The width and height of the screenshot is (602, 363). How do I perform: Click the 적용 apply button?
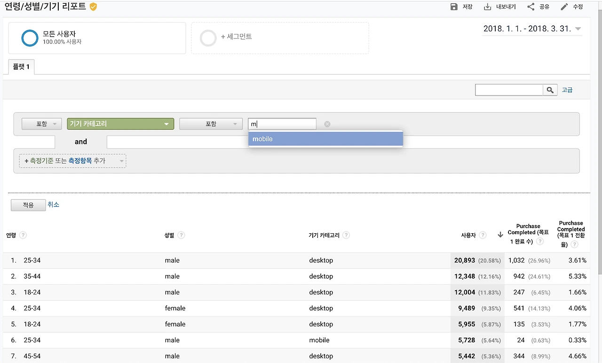click(x=28, y=205)
